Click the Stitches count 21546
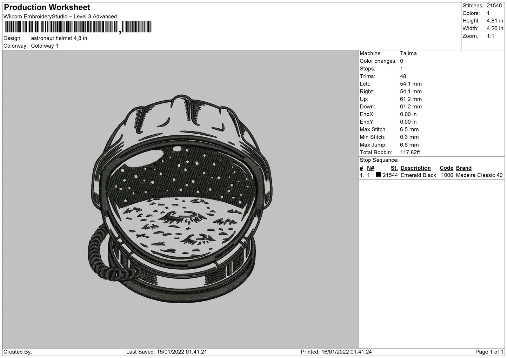The width and height of the screenshot is (507, 358). point(495,6)
